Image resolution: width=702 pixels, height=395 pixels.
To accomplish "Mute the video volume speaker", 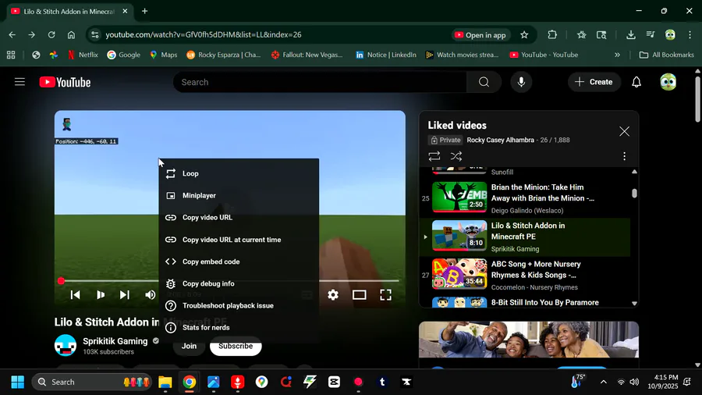I will pos(150,294).
